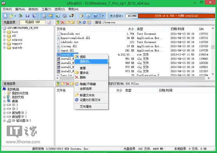The image size is (217, 153).
Task: Click the Mount to virtual drive icon
Action: coord(58,16)
